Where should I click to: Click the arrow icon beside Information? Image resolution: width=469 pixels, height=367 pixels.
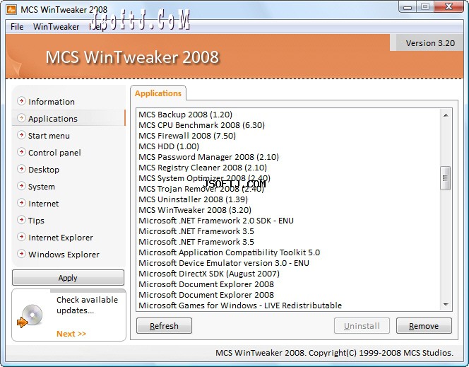click(x=21, y=101)
